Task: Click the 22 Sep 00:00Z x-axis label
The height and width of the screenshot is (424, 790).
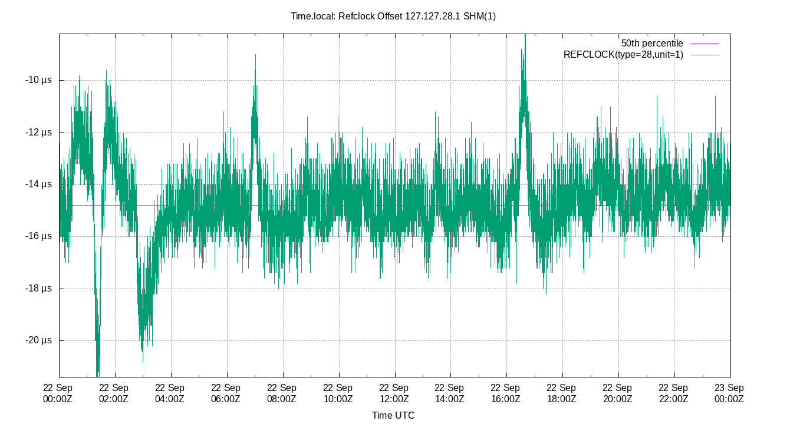Action: tap(58, 393)
